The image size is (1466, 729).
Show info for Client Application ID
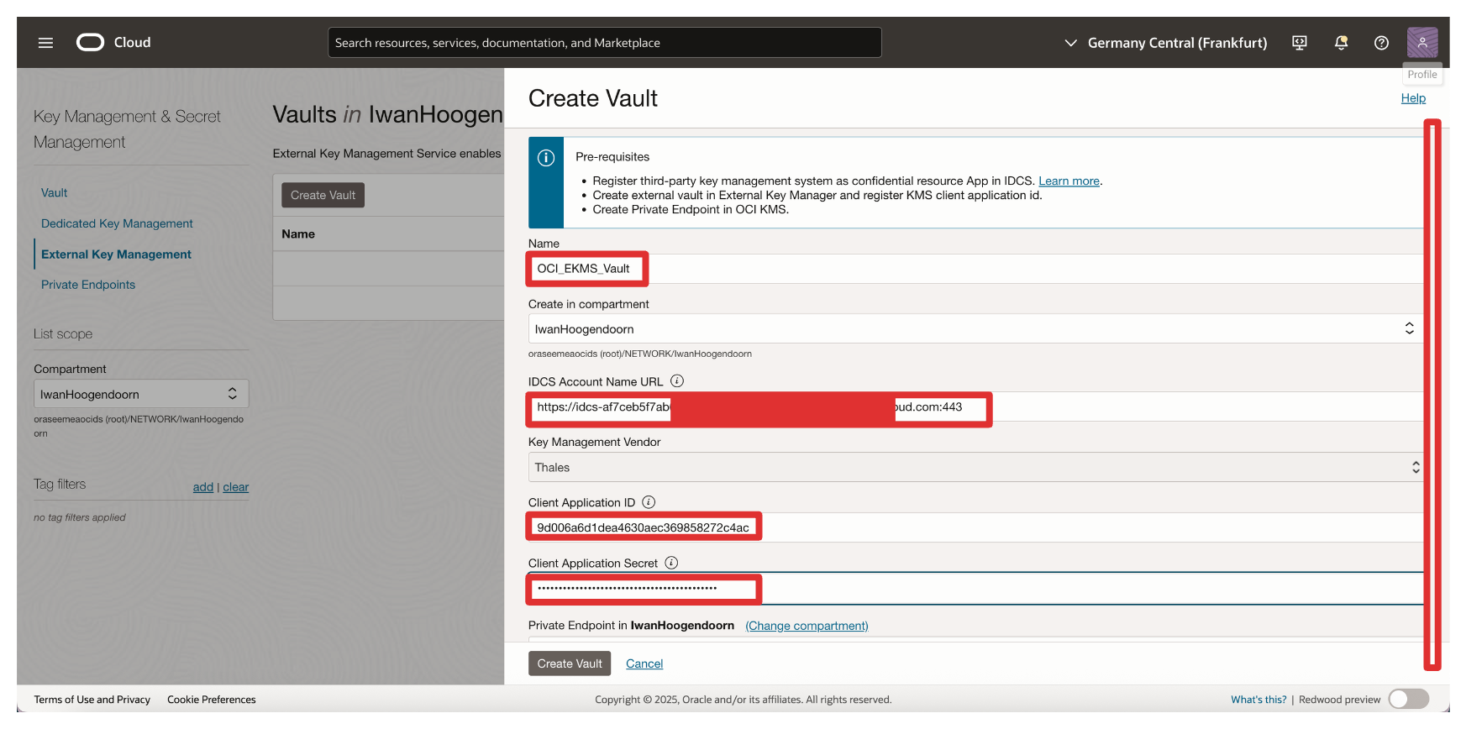pos(649,502)
